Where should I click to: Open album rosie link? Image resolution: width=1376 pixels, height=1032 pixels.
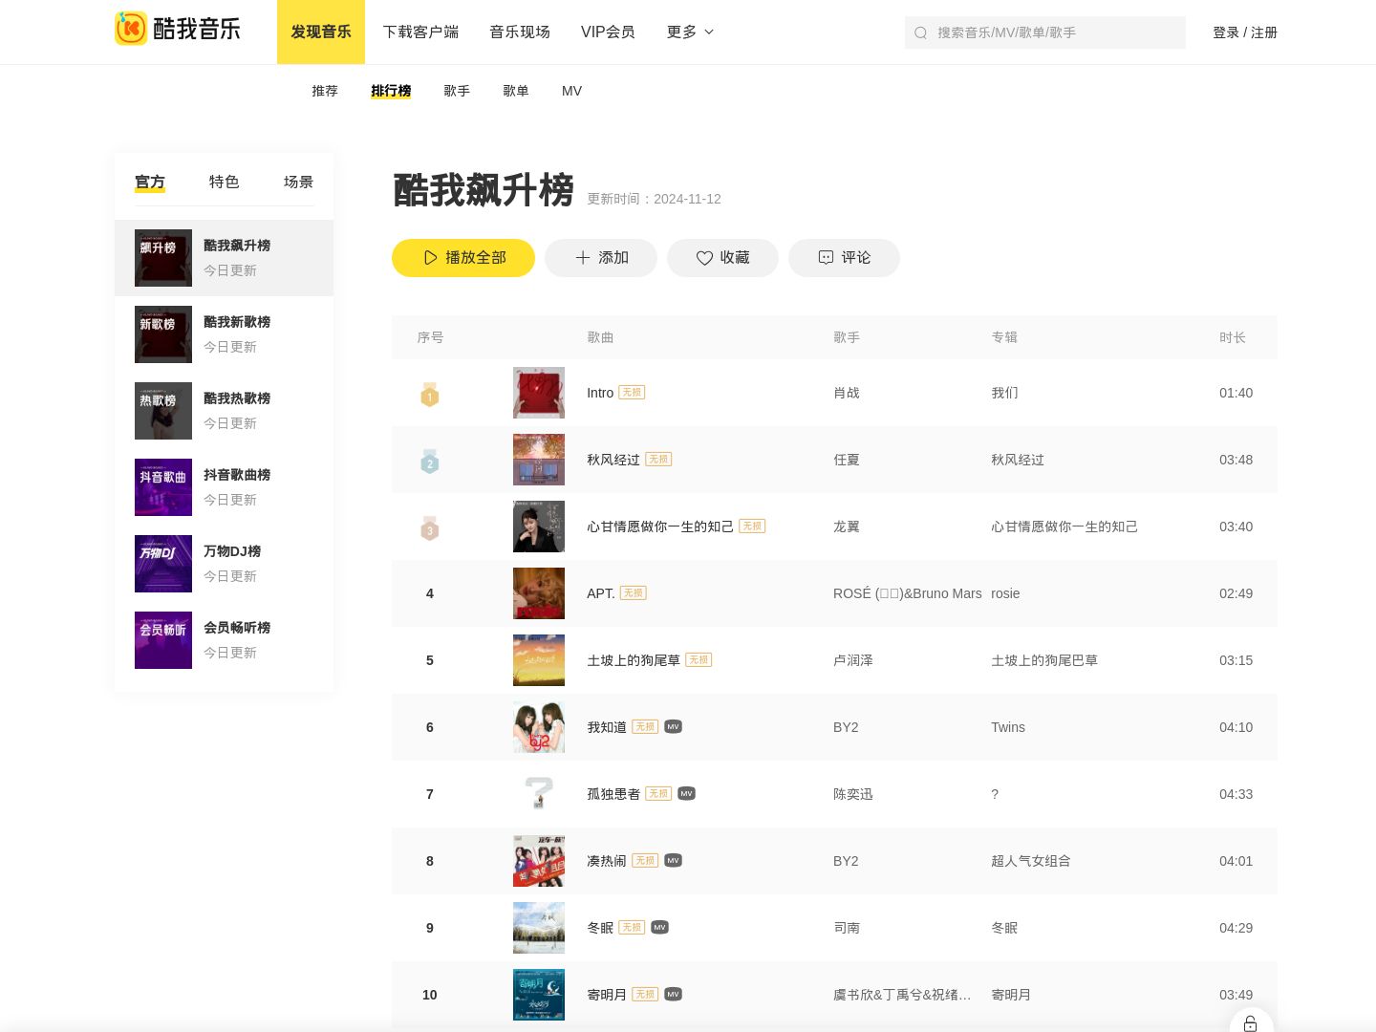1005,593
